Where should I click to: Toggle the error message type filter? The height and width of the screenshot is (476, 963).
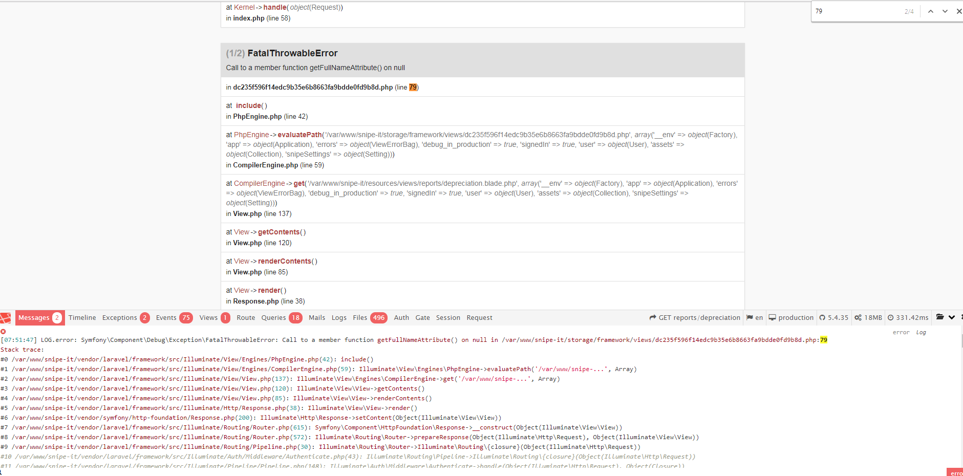901,332
